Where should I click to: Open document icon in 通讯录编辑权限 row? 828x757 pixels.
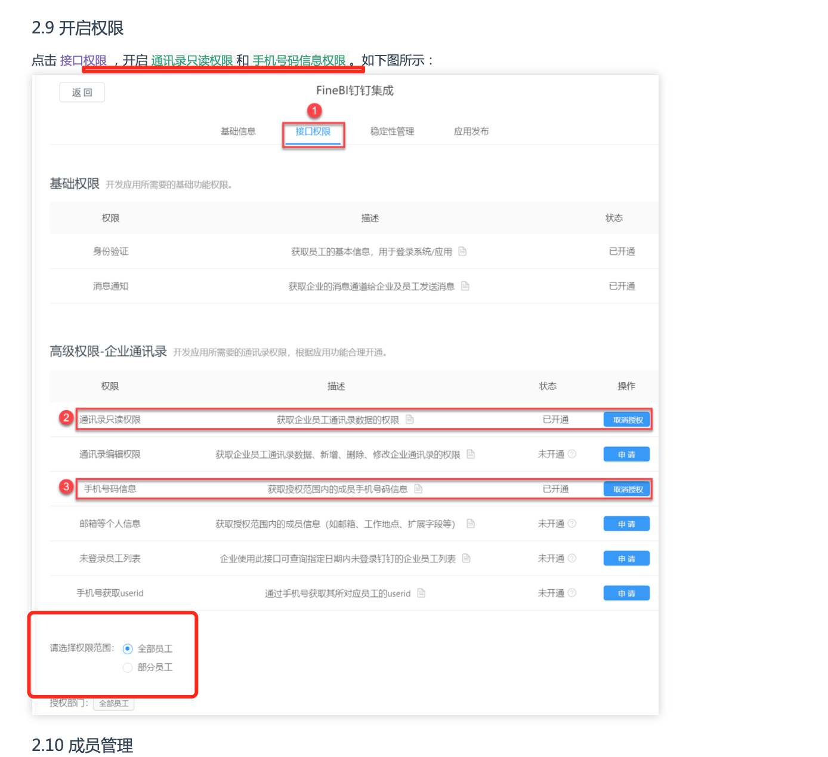tap(471, 454)
